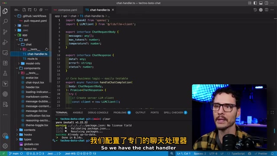Select the TERMINAL panel tab
The height and width of the screenshot is (156, 277).
tap(61, 113)
